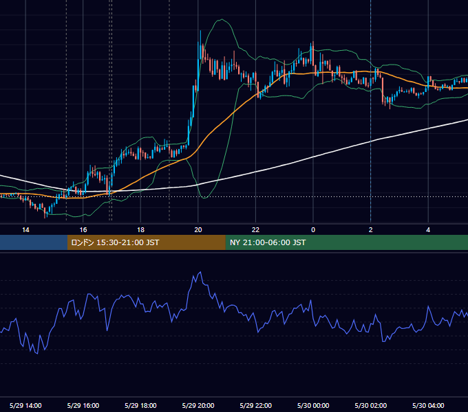Click hour label 22 on the price chart axis
This screenshot has width=468, height=412.
pyautogui.click(x=256, y=230)
